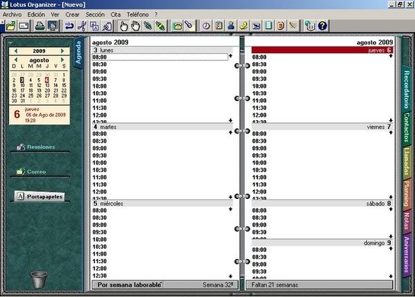The image size is (415, 297).
Task: Switch to the Agenda tab
Action: pyautogui.click(x=78, y=52)
